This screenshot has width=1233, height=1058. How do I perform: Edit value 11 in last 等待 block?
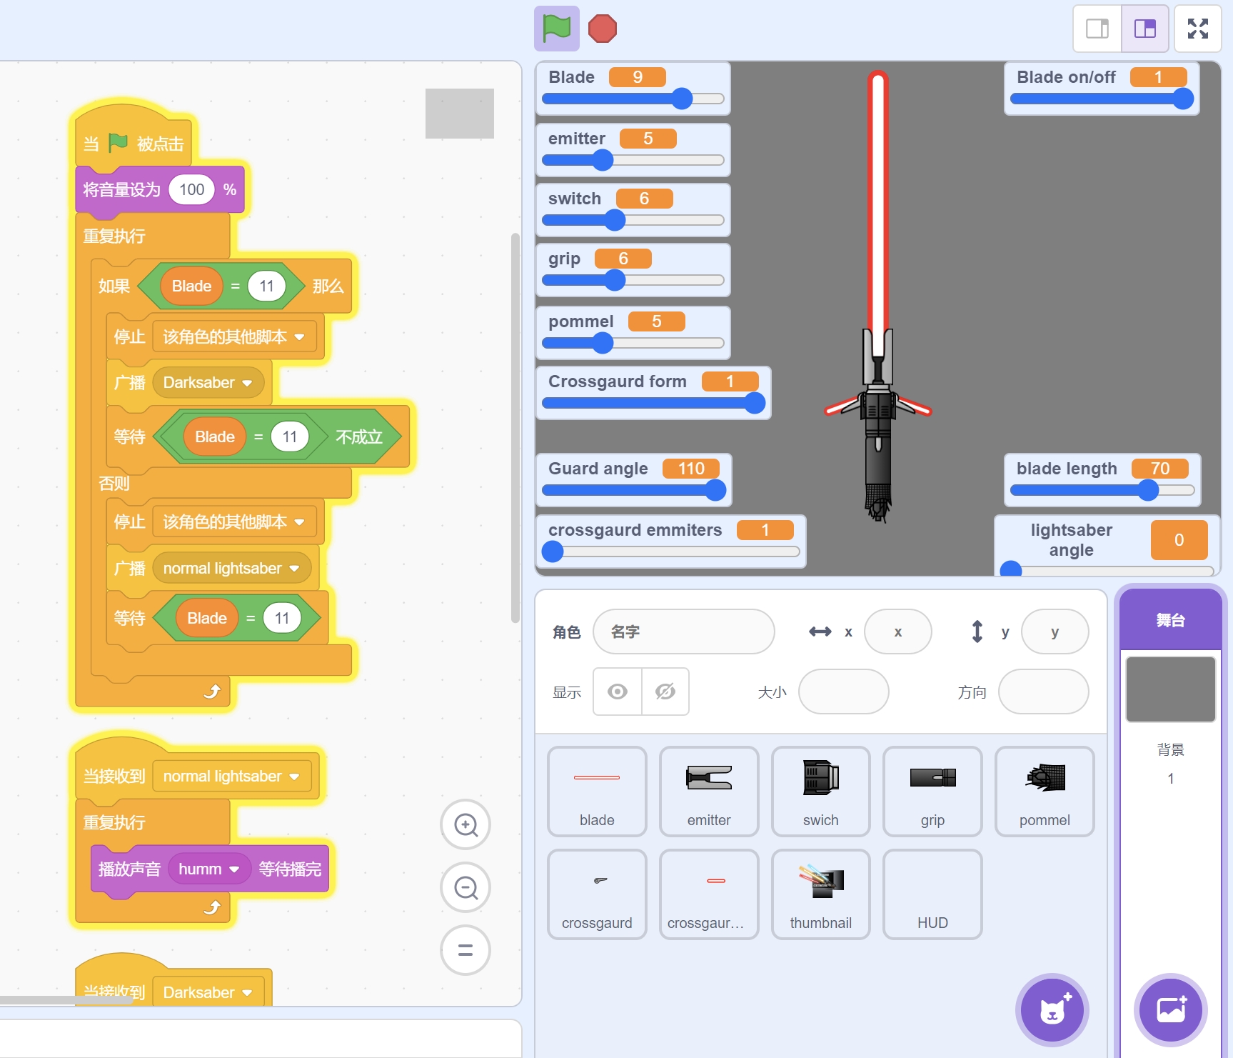click(282, 618)
